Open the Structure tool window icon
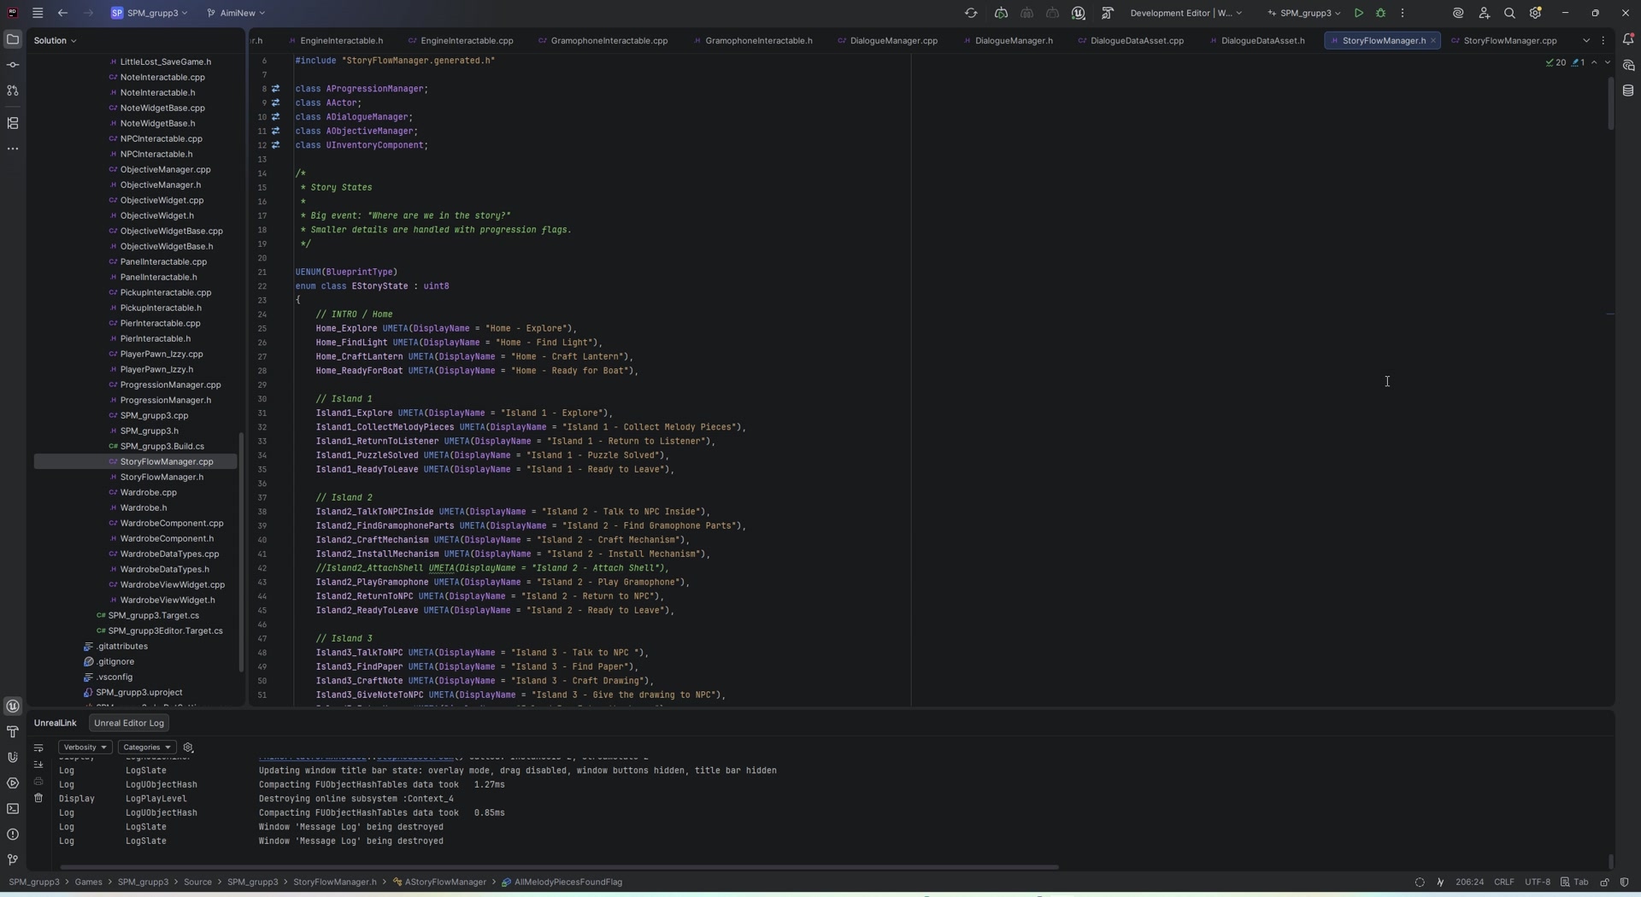 13,124
